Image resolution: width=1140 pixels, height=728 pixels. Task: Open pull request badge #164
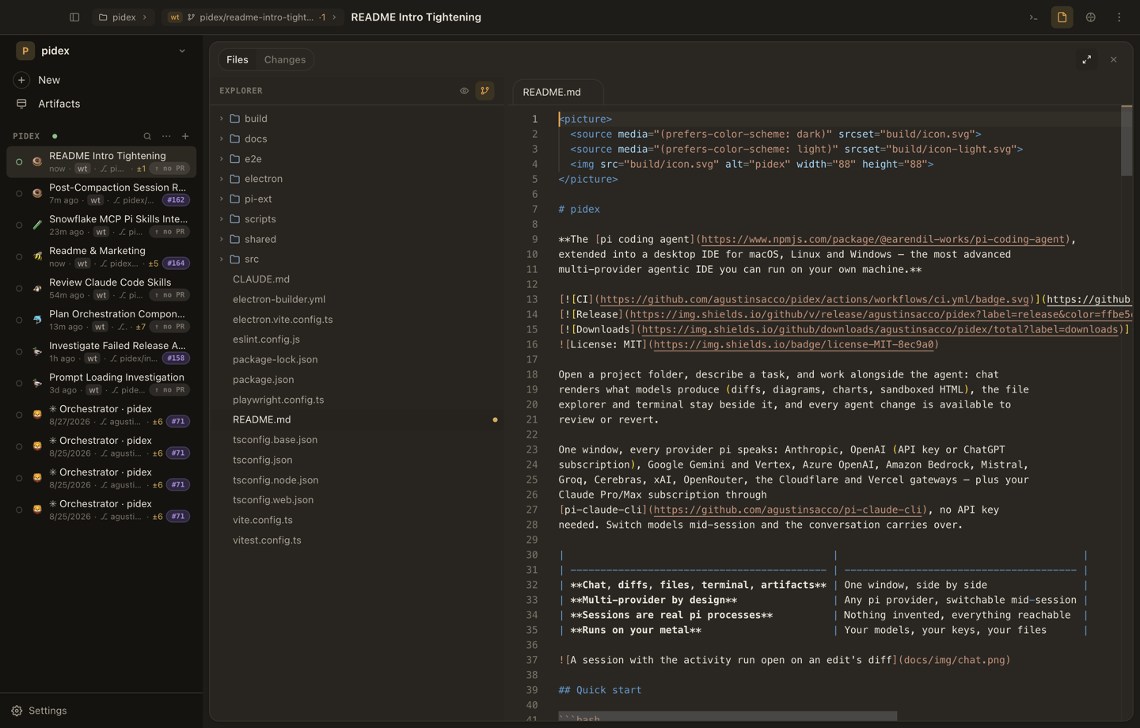176,264
